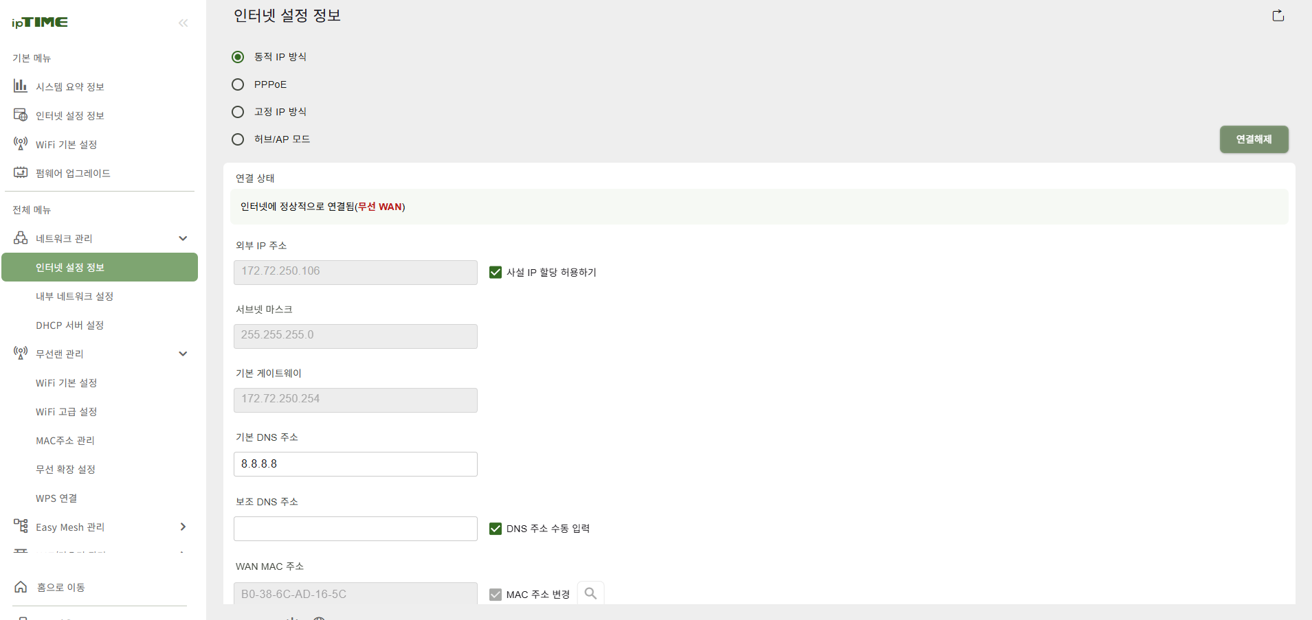This screenshot has height=620, width=1312.
Task: Click the network management icon
Action: pos(21,238)
